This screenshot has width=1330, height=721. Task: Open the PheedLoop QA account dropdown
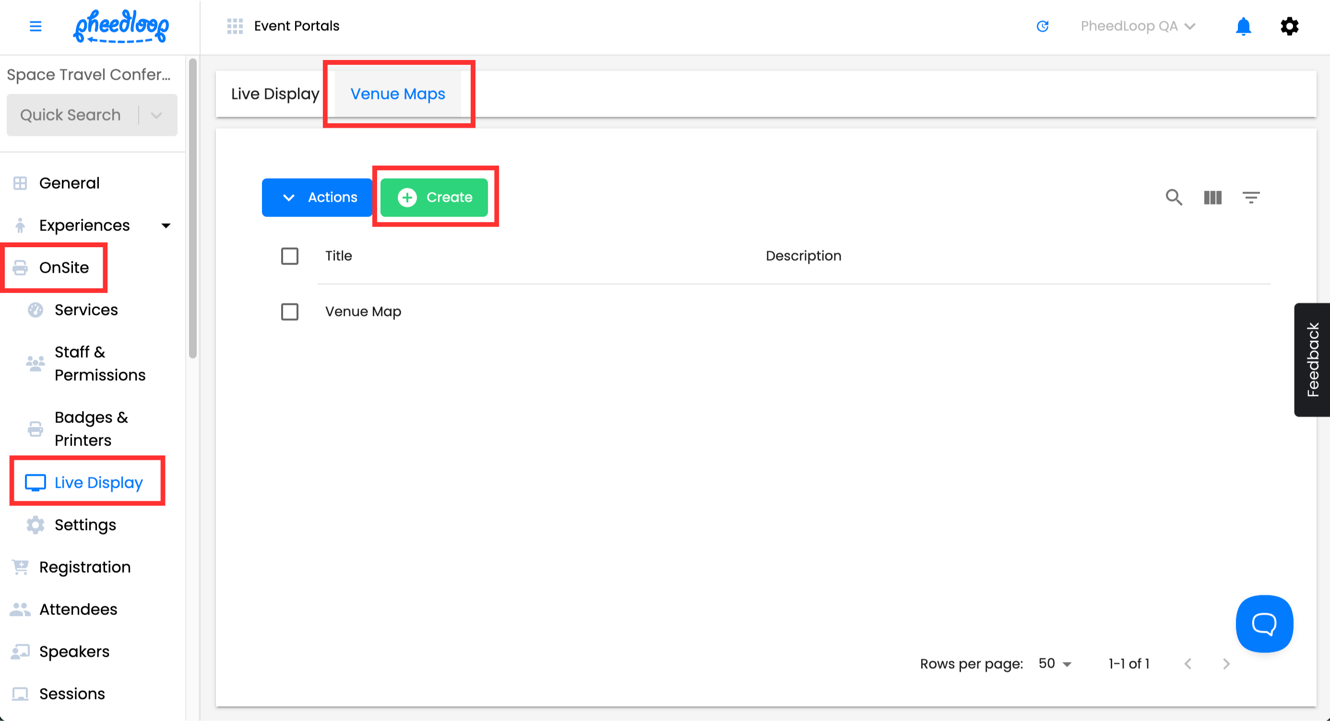1138,26
